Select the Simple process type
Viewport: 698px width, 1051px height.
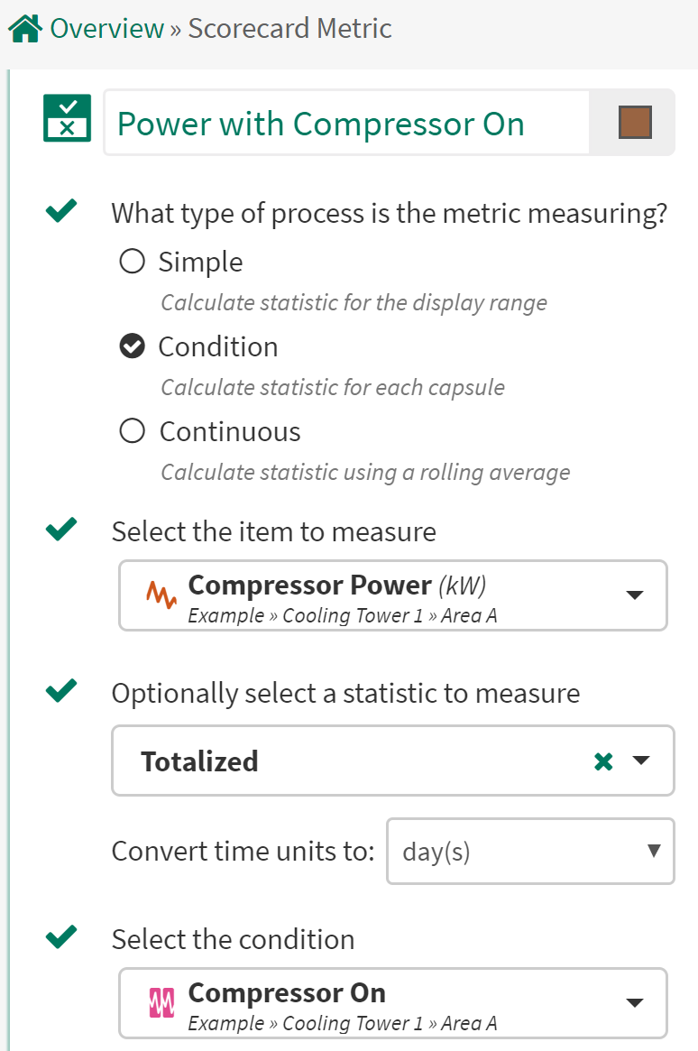tap(133, 262)
